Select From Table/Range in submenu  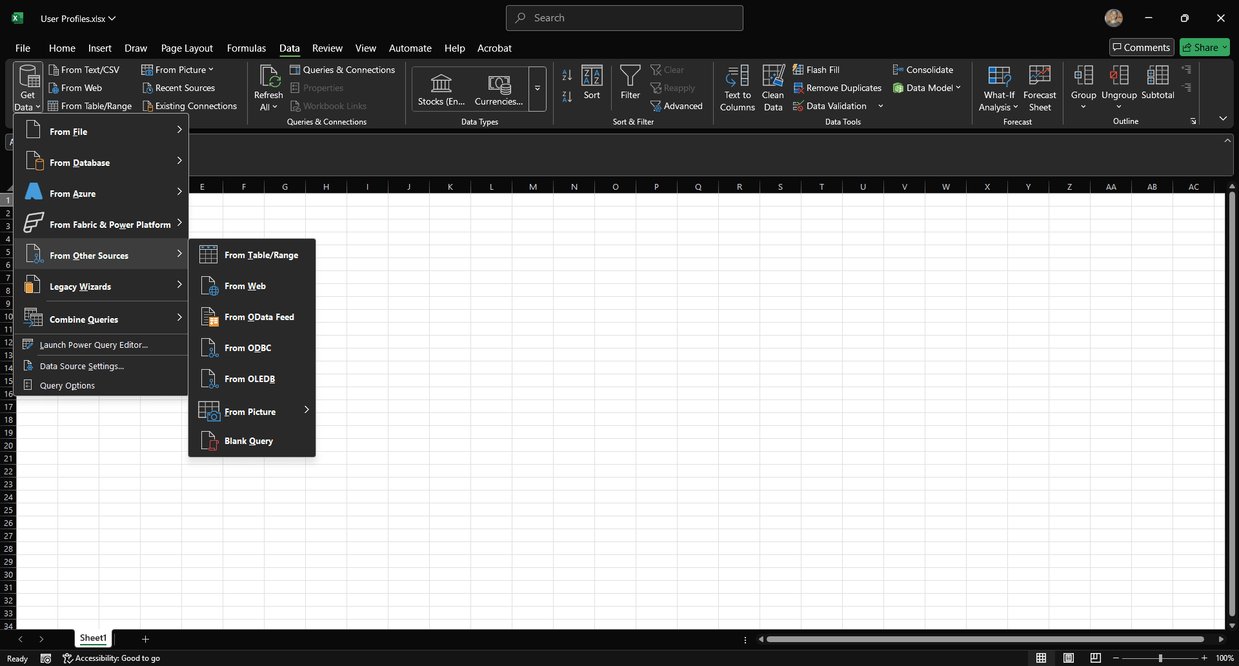coord(252,255)
